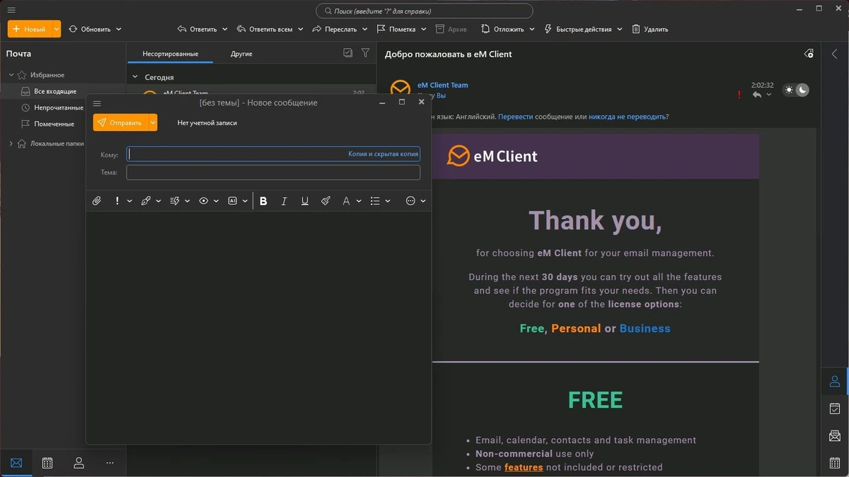Click the никогда не переводить link
Viewport: 849px width, 477px height.
628,117
